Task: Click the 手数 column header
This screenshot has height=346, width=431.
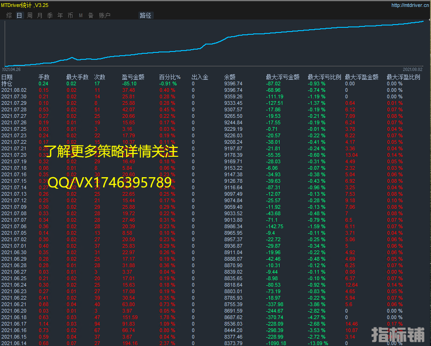Action: 44,77
